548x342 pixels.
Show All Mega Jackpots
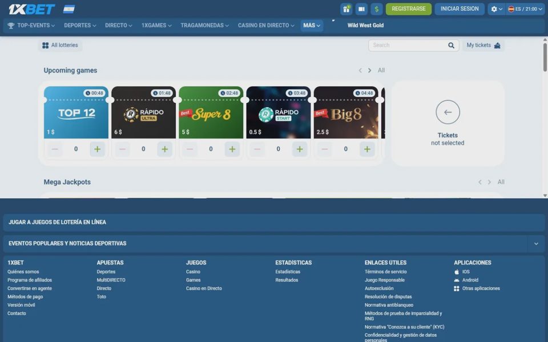click(x=501, y=182)
